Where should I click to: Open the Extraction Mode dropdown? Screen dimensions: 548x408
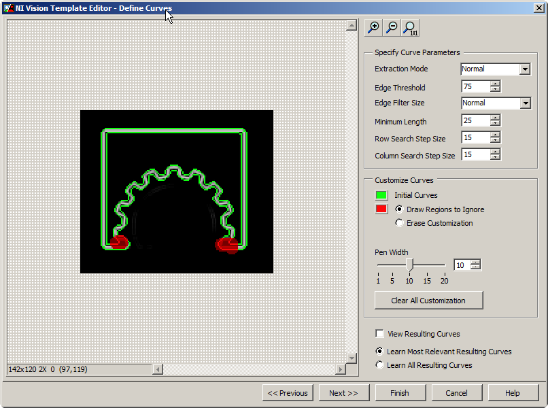click(x=525, y=69)
